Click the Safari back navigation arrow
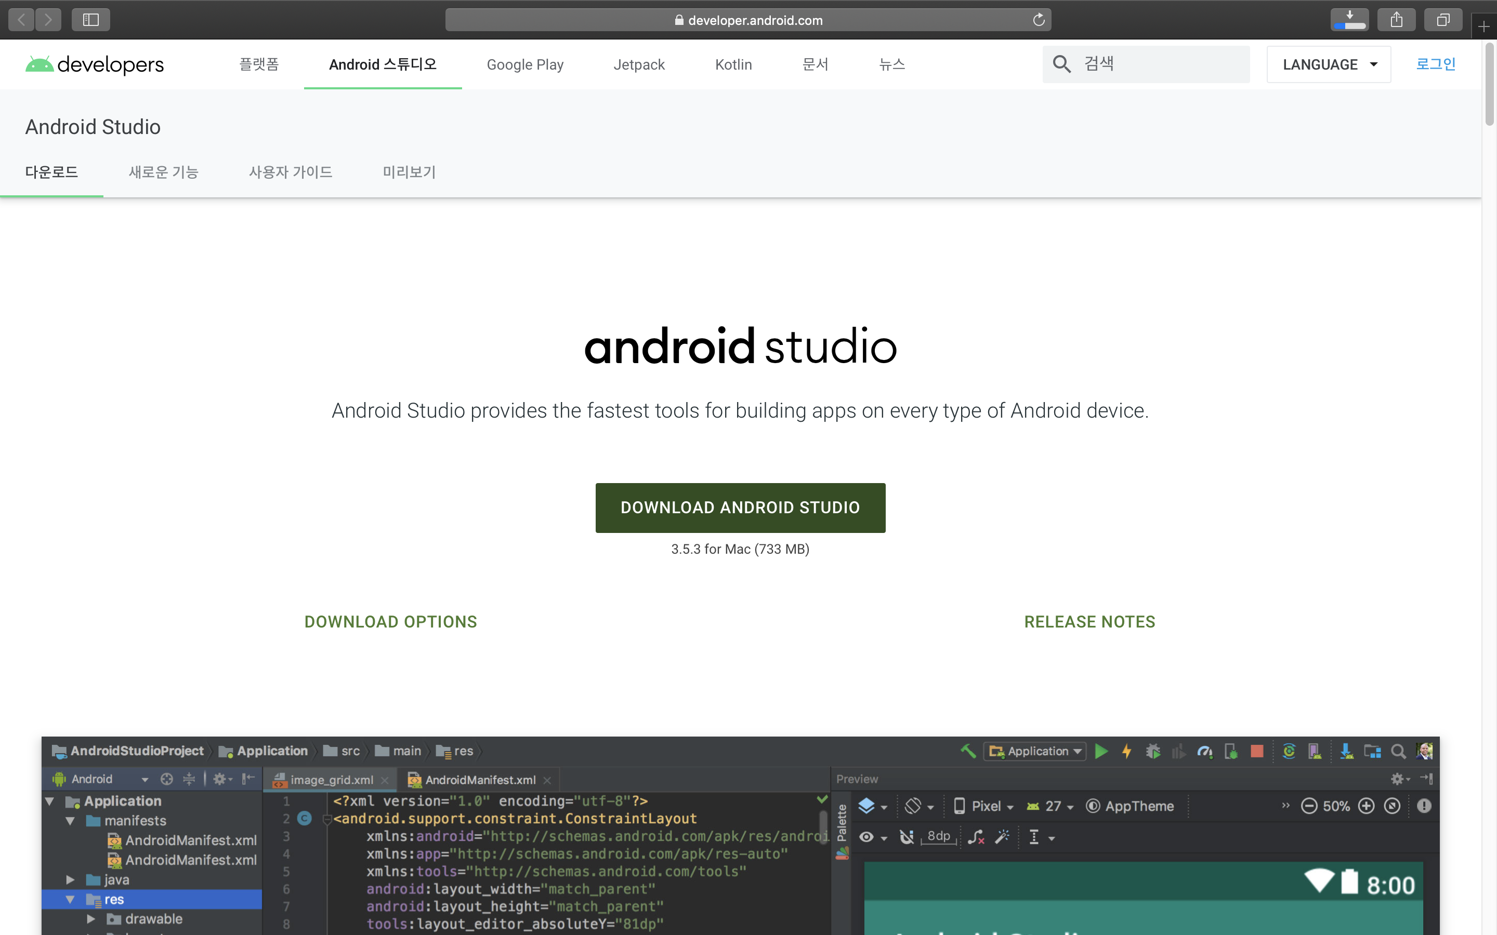 (22, 20)
